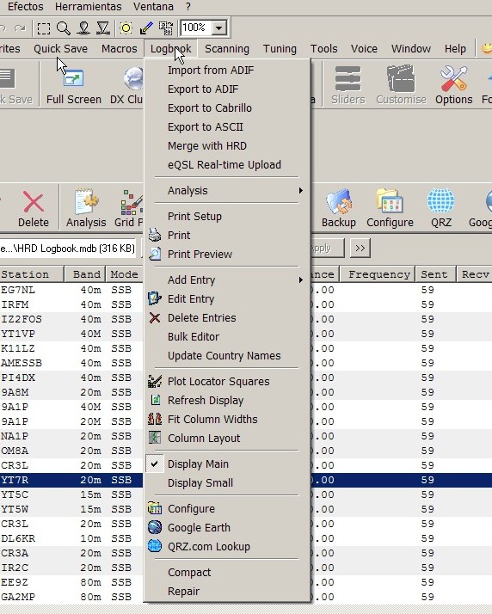The width and height of the screenshot is (492, 614).
Task: Click the Analysis logbook toolbar icon
Action: [86, 202]
